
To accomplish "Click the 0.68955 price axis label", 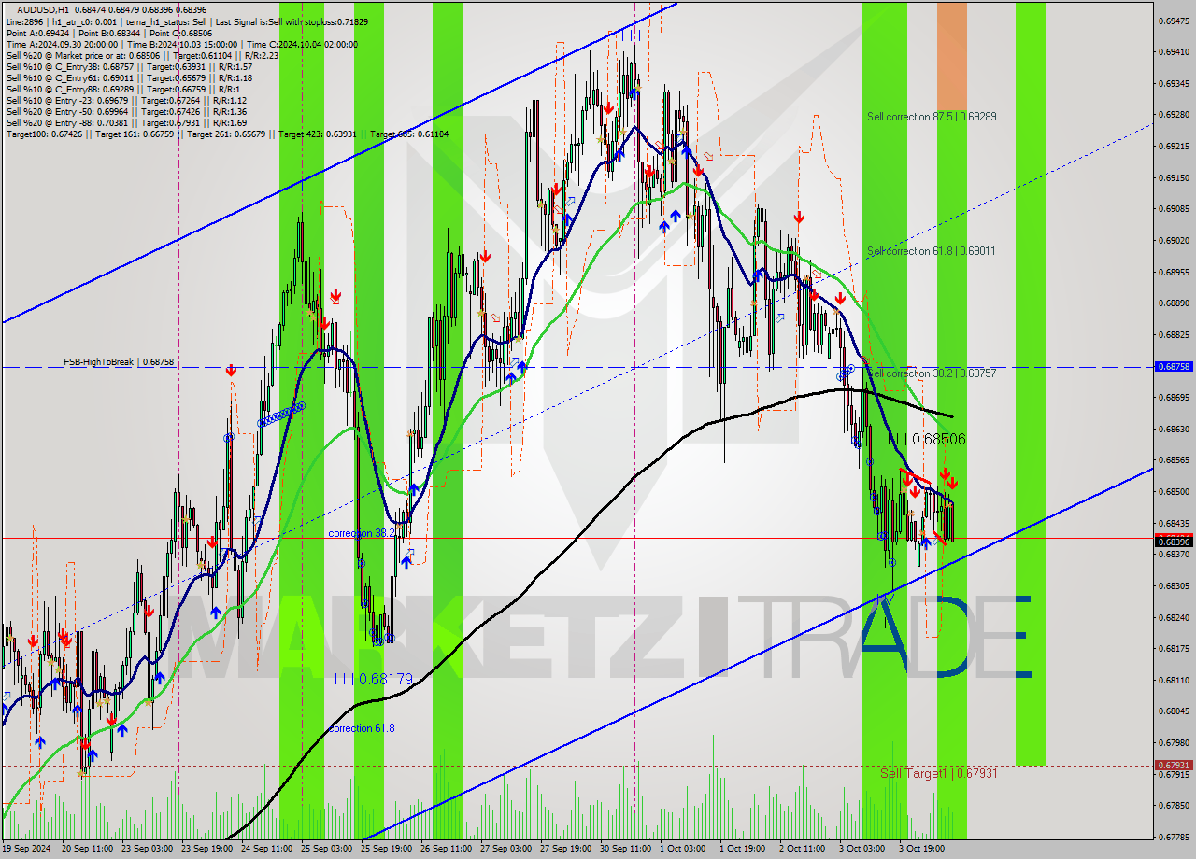I will [x=1174, y=272].
